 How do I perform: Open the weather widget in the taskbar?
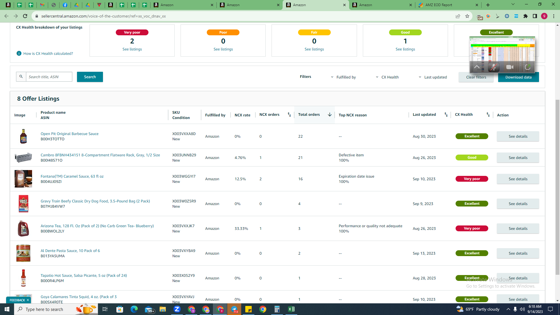[478, 309]
